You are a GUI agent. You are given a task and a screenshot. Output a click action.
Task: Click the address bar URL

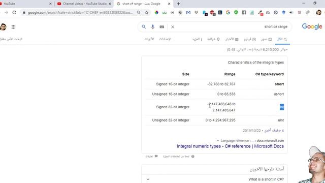point(80,12)
